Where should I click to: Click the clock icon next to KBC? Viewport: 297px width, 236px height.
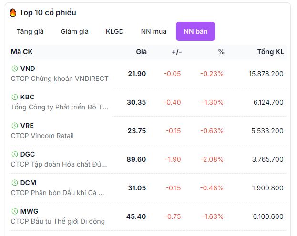point(15,97)
